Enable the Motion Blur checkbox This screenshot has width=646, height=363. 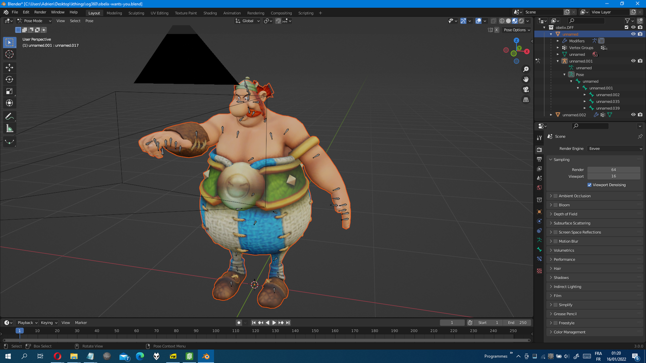point(556,241)
